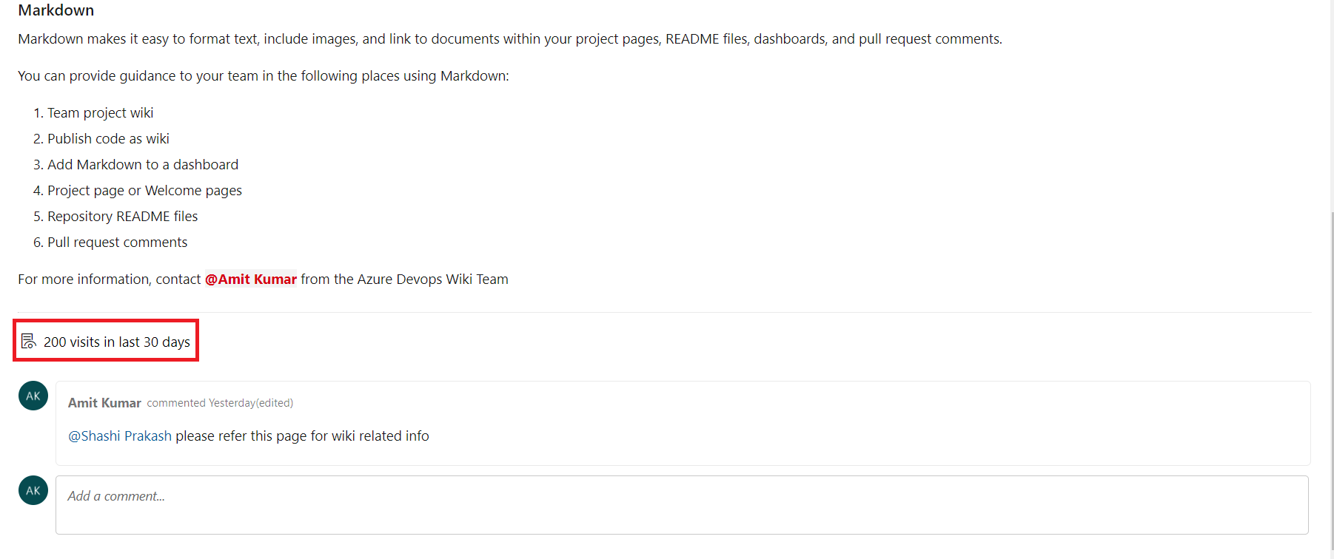The image size is (1334, 559).
Task: Click the 'commented Yesterday(edited)' timestamp
Action: pos(220,403)
